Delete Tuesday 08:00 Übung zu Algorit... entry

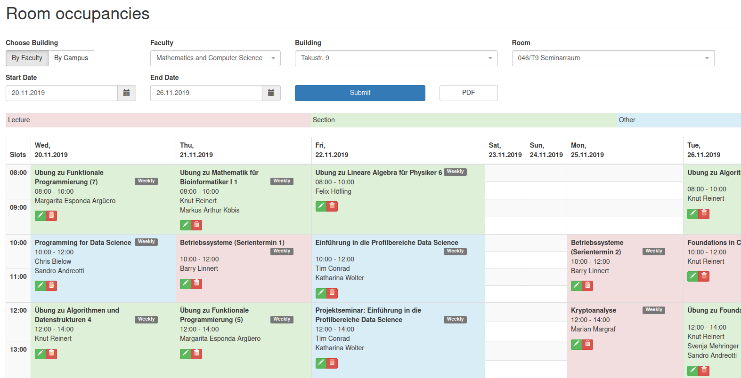(x=704, y=213)
